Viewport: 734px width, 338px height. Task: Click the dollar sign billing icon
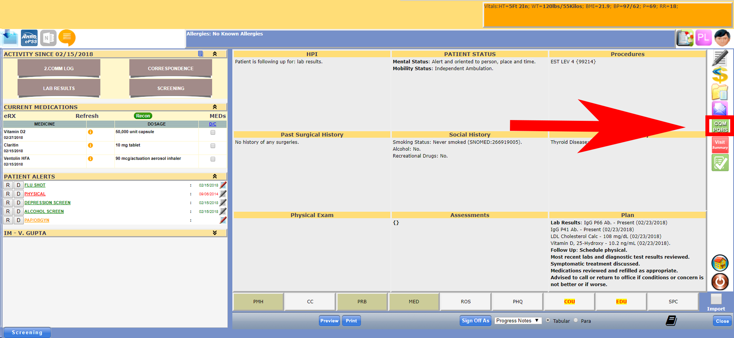(720, 75)
